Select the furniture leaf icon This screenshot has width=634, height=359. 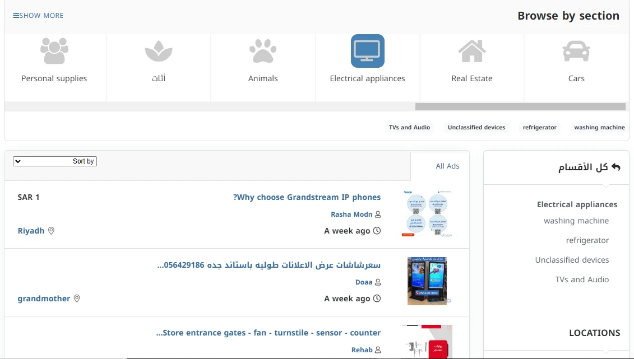click(159, 52)
